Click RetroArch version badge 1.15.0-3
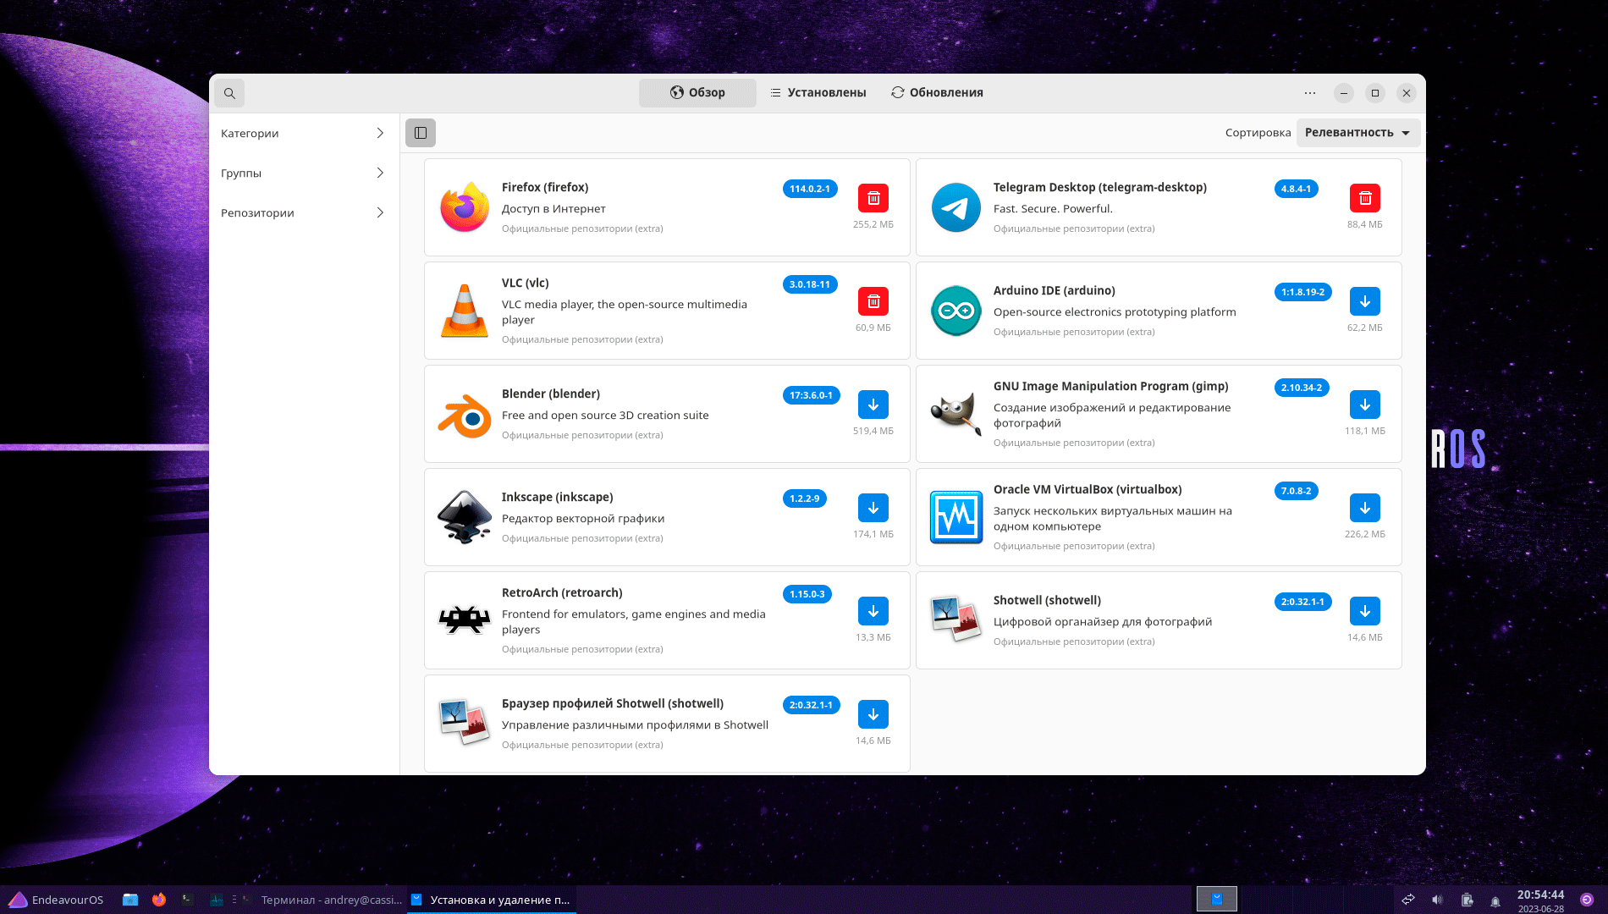The width and height of the screenshot is (1608, 914). coord(807,594)
